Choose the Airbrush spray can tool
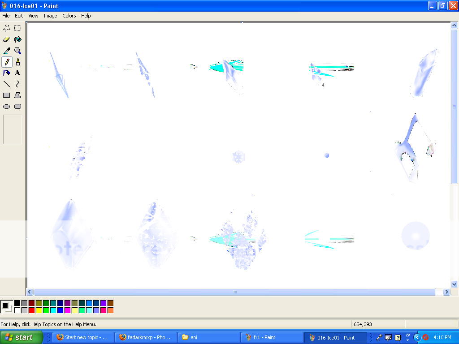 click(x=7, y=73)
